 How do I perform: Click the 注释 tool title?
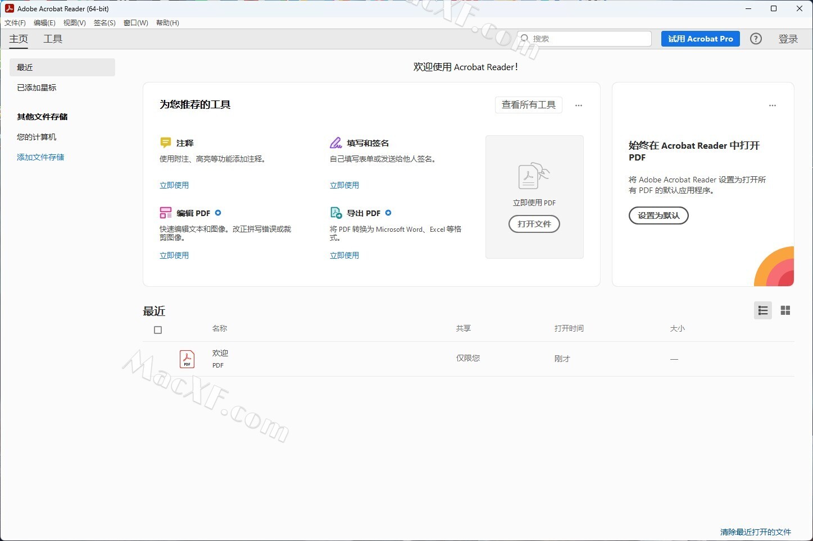(x=185, y=143)
